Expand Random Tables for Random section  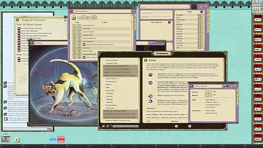pos(120,117)
